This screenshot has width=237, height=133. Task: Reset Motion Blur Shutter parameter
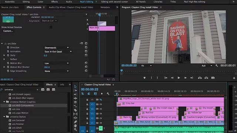[x=86, y=67]
